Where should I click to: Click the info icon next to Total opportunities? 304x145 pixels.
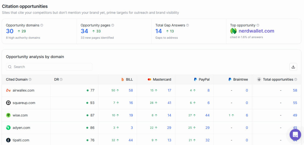coord(296,79)
